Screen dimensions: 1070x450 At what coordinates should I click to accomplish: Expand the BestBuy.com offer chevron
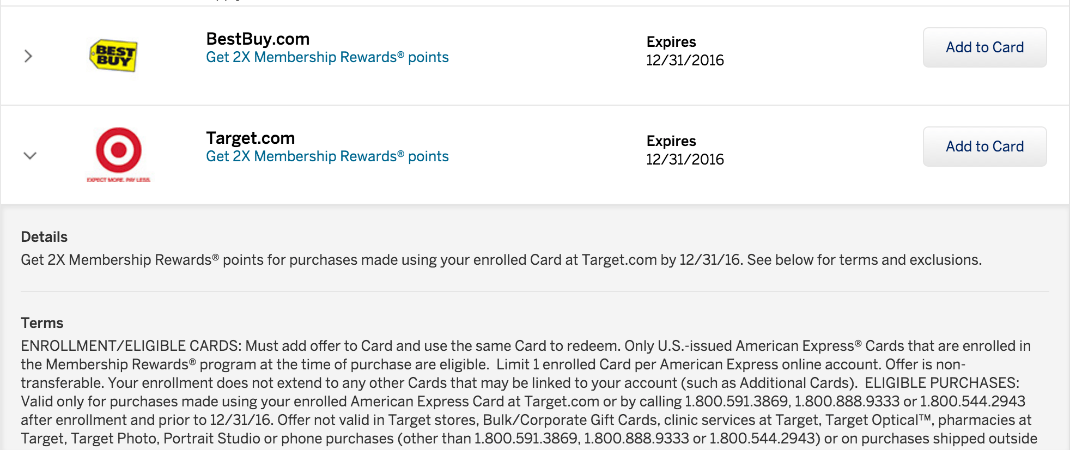pyautogui.click(x=28, y=56)
